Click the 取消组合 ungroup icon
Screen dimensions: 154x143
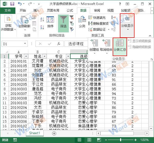click(x=106, y=43)
